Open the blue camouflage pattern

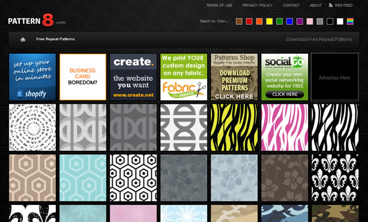click(285, 213)
